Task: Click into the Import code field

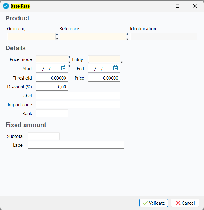Action: point(78,104)
